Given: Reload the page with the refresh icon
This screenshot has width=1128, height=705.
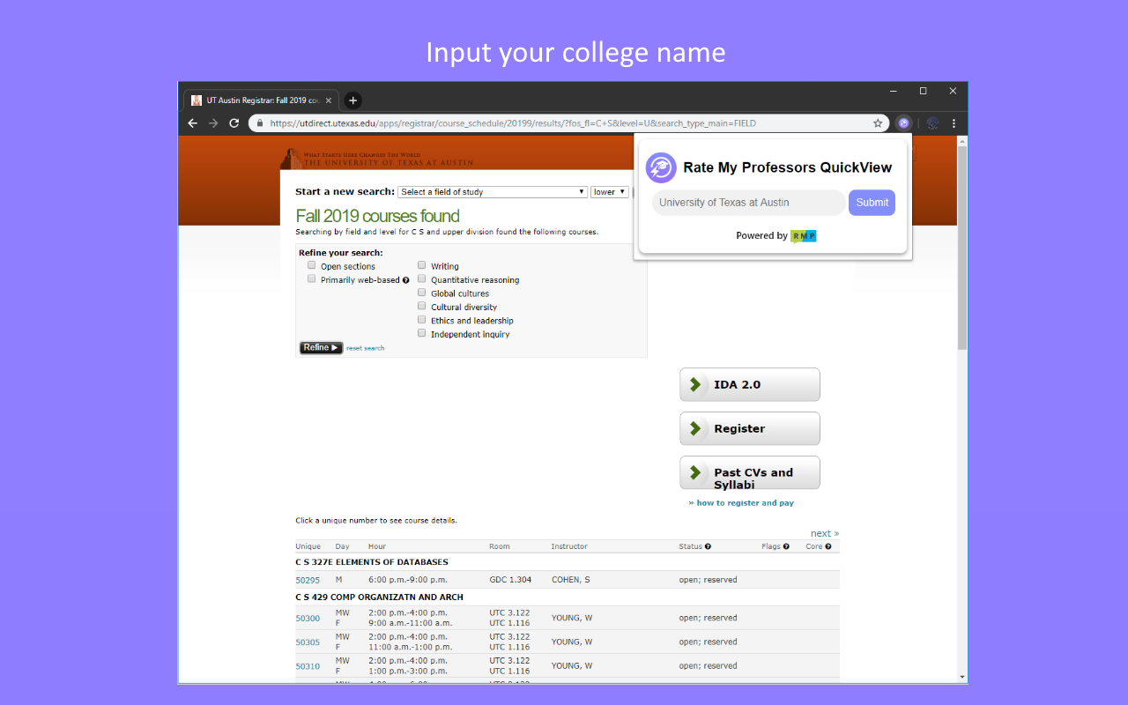Looking at the screenshot, I should 234,123.
